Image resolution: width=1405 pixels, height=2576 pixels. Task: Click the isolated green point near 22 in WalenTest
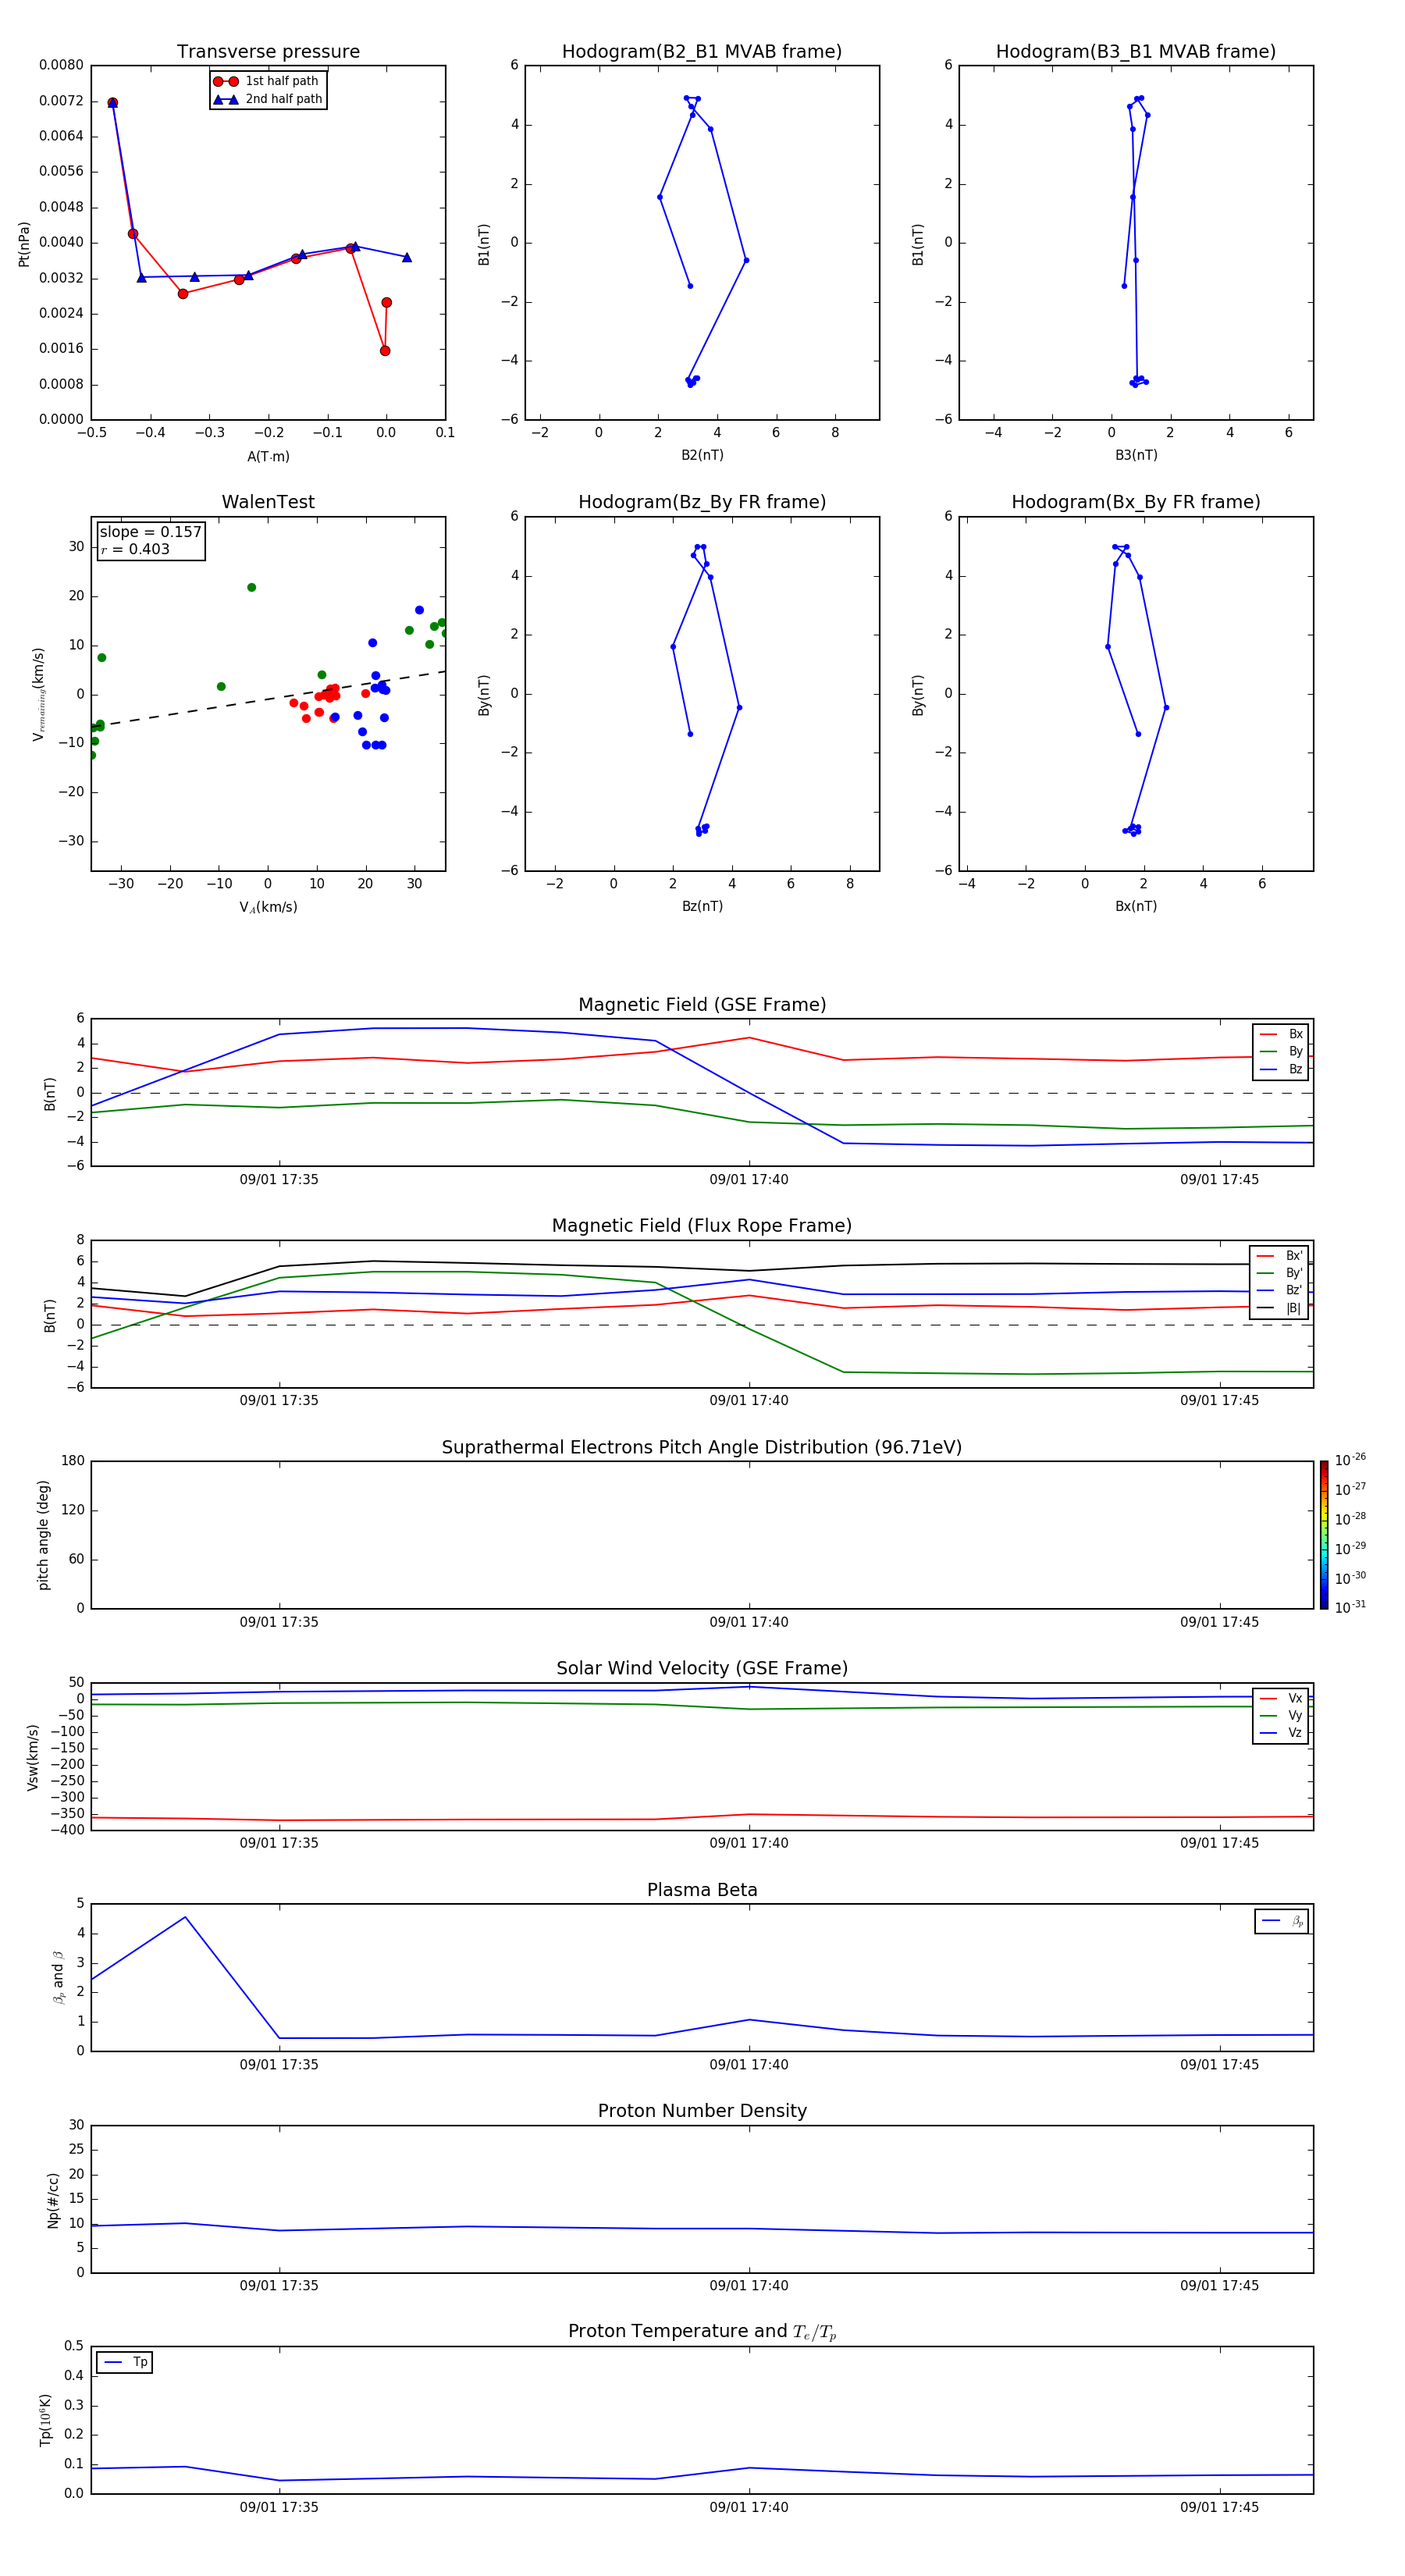pyautogui.click(x=251, y=588)
